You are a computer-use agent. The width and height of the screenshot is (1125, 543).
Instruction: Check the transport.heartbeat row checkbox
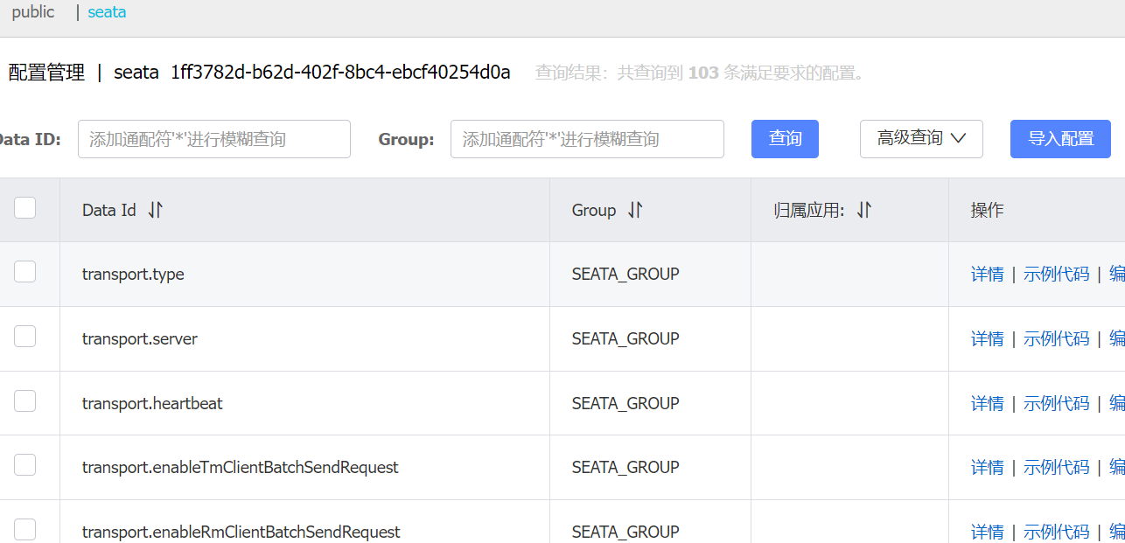point(25,400)
